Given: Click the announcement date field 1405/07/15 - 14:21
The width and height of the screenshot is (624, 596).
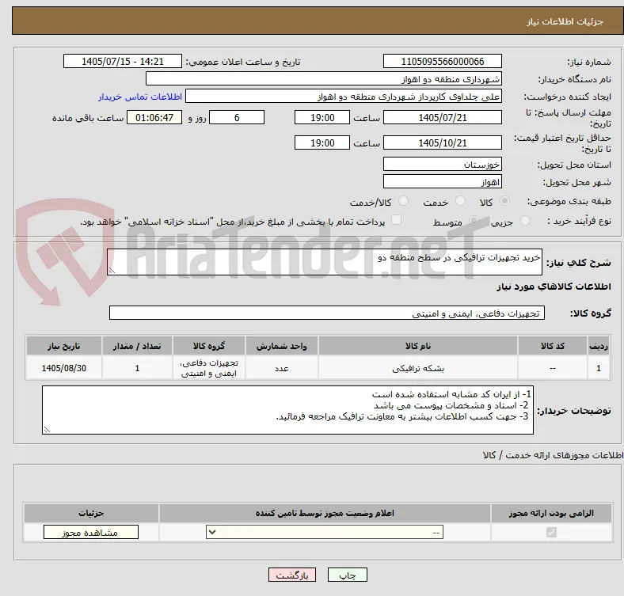Looking at the screenshot, I should click(123, 61).
